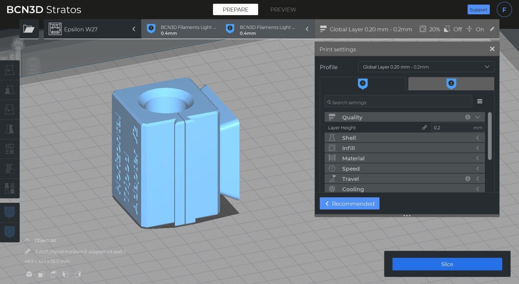Screen dimensions: 519x284
Task: Open the Per Model Settings tool
Action: tap(10, 149)
